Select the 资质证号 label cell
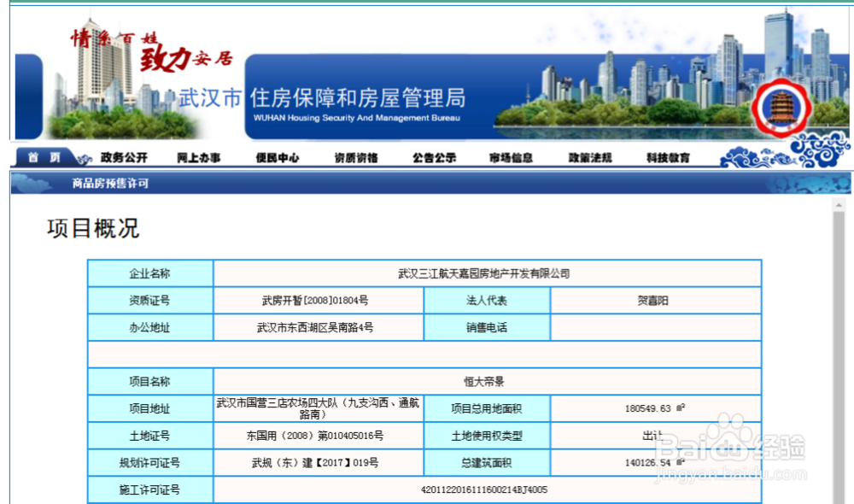Viewport: 854px width, 504px height. click(x=149, y=301)
